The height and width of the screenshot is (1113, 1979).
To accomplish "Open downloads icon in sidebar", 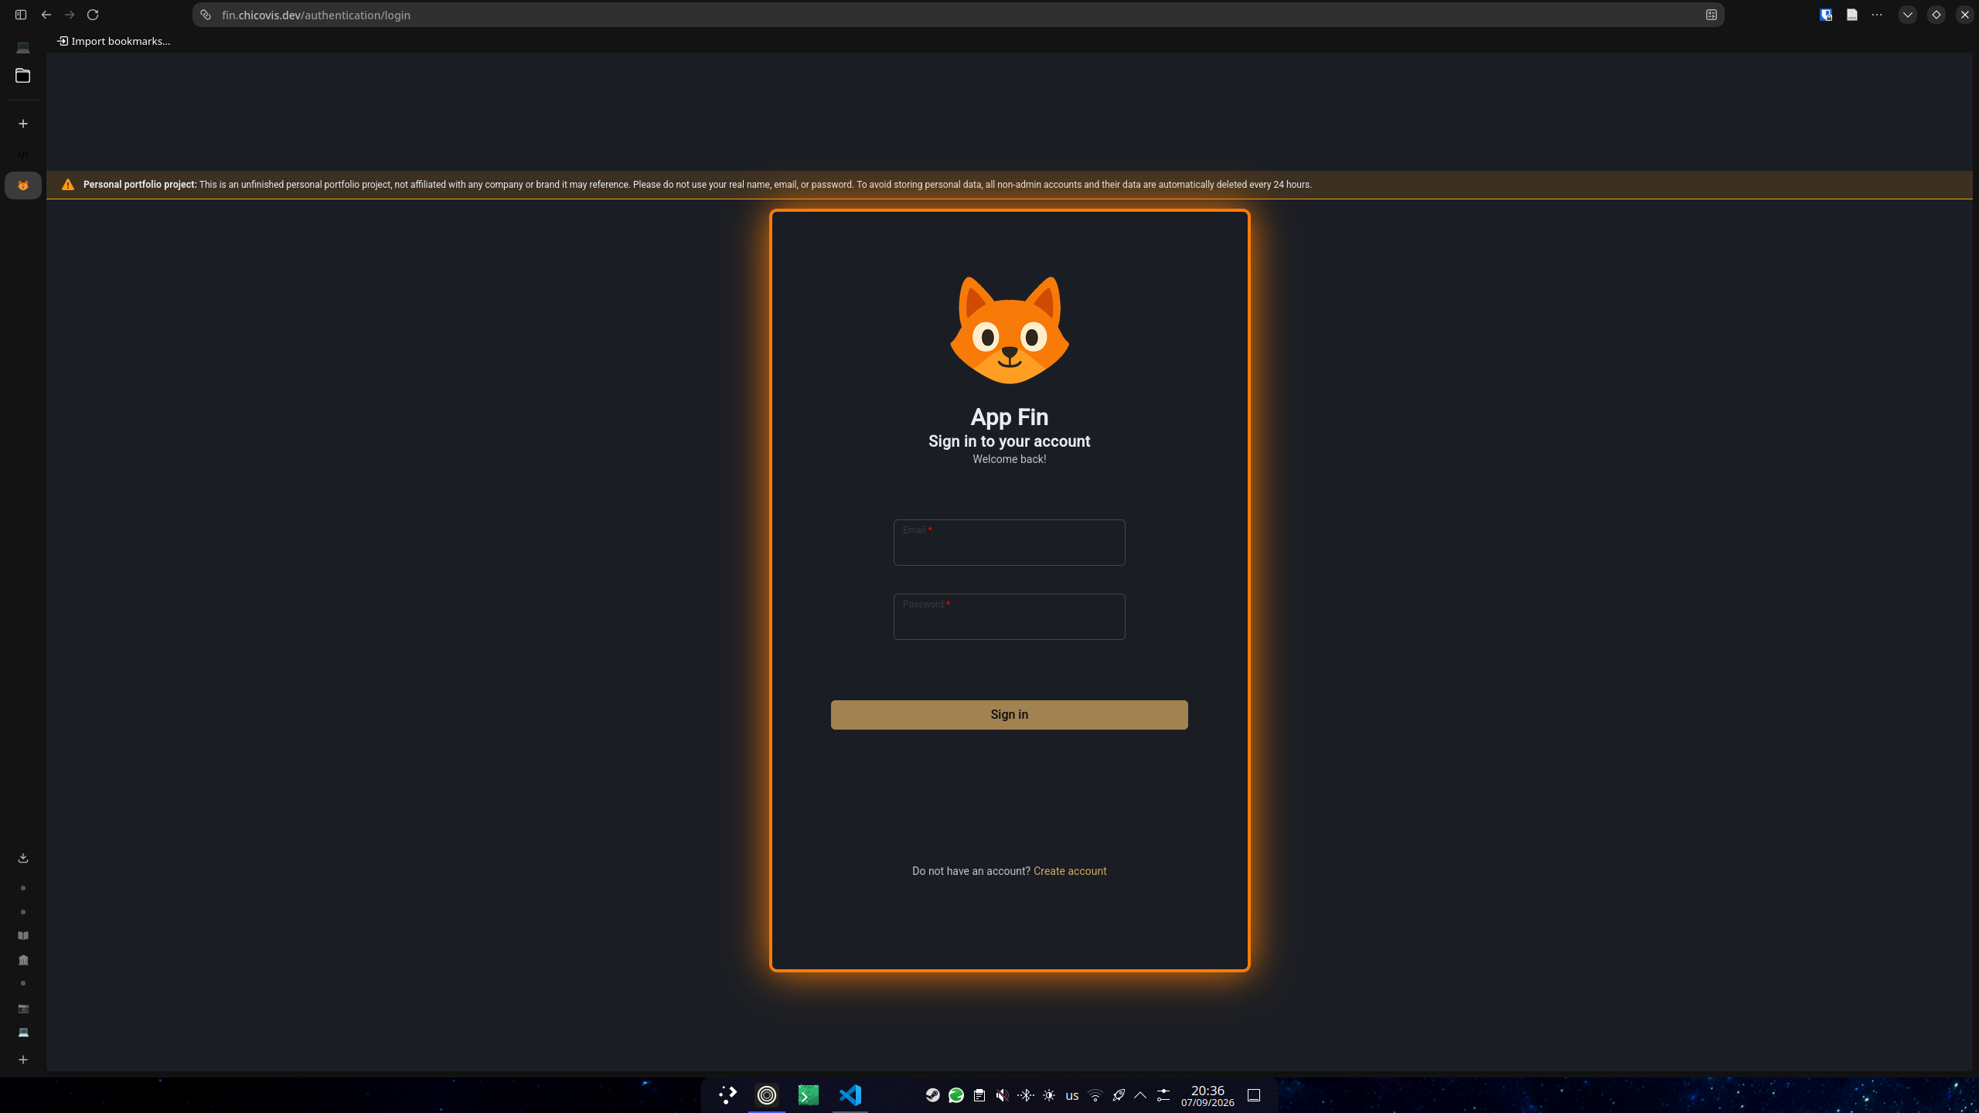I will coord(23,858).
